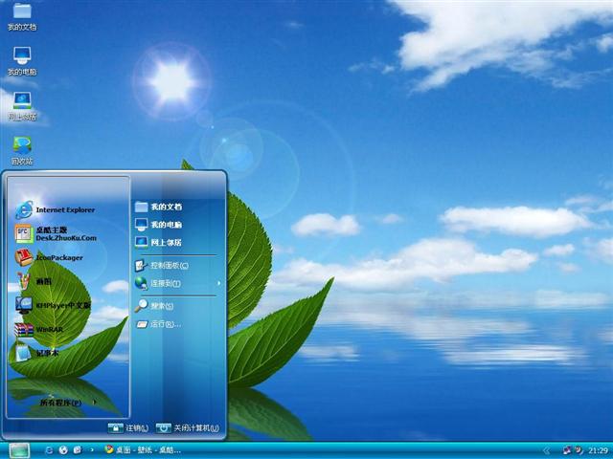This screenshot has height=459, width=613.
Task: Select the 我的电脑 desktop icon
Action: pyautogui.click(x=21, y=59)
